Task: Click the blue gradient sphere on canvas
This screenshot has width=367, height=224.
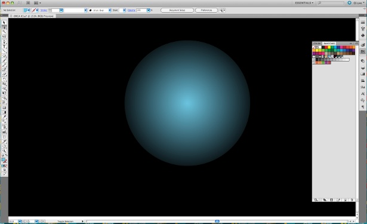Action: [187, 103]
